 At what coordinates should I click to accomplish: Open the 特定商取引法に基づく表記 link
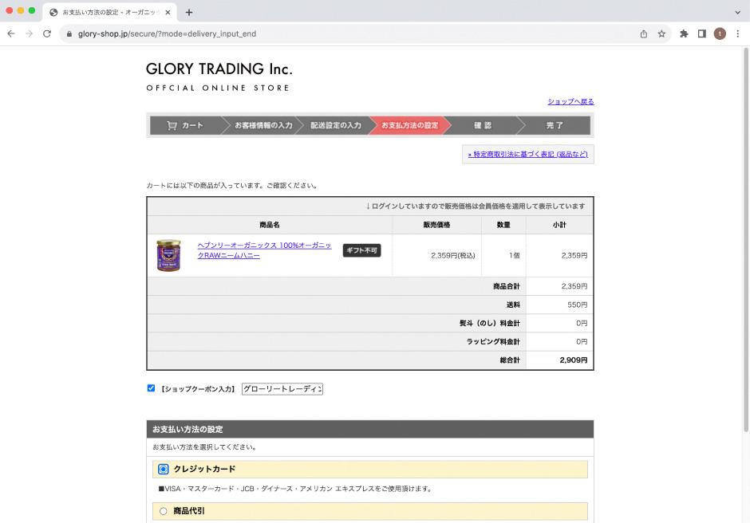pos(527,154)
